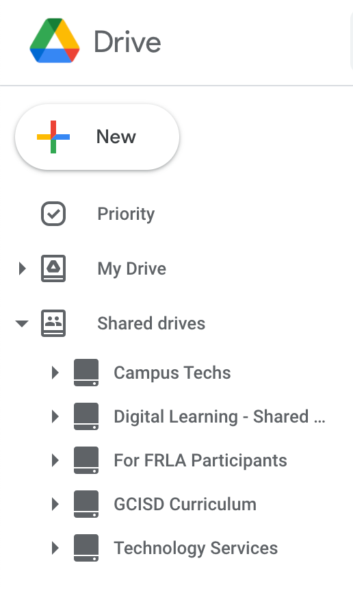Click the Campus Techs drive icon

pos(86,373)
